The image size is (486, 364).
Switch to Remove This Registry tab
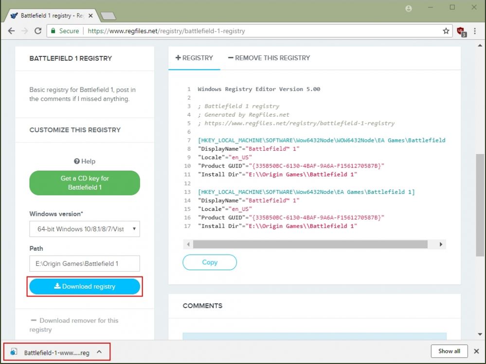coord(269,58)
